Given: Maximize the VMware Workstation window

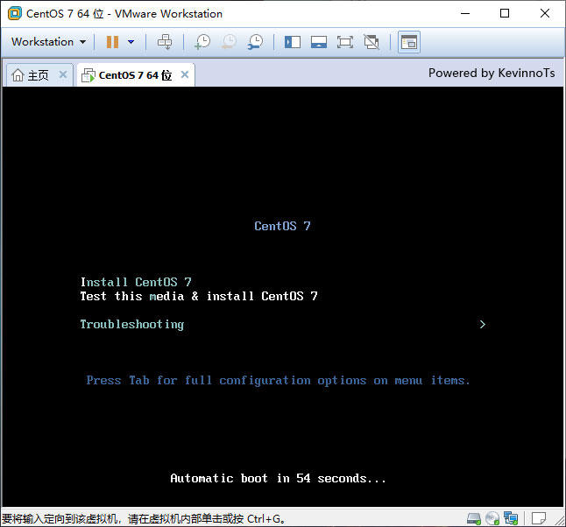Looking at the screenshot, I should (505, 14).
